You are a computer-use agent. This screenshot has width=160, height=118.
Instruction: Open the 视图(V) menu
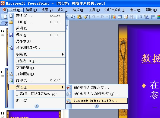[47, 10]
